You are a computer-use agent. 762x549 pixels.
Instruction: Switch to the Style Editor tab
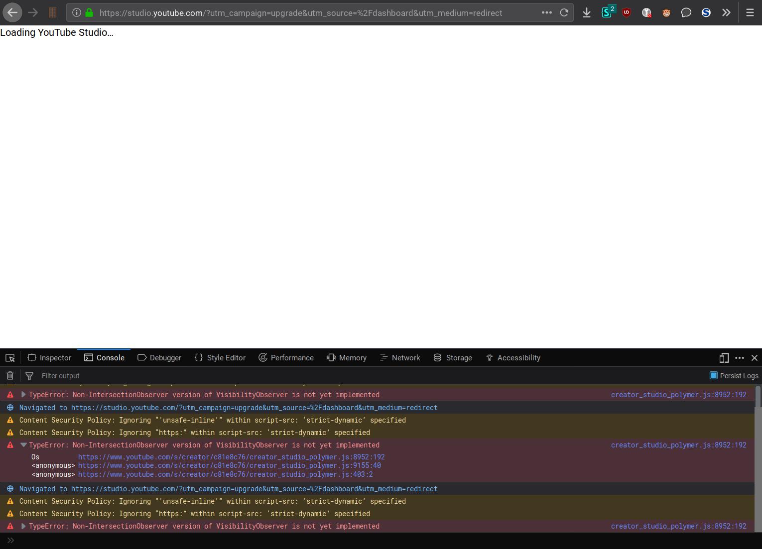click(x=220, y=358)
